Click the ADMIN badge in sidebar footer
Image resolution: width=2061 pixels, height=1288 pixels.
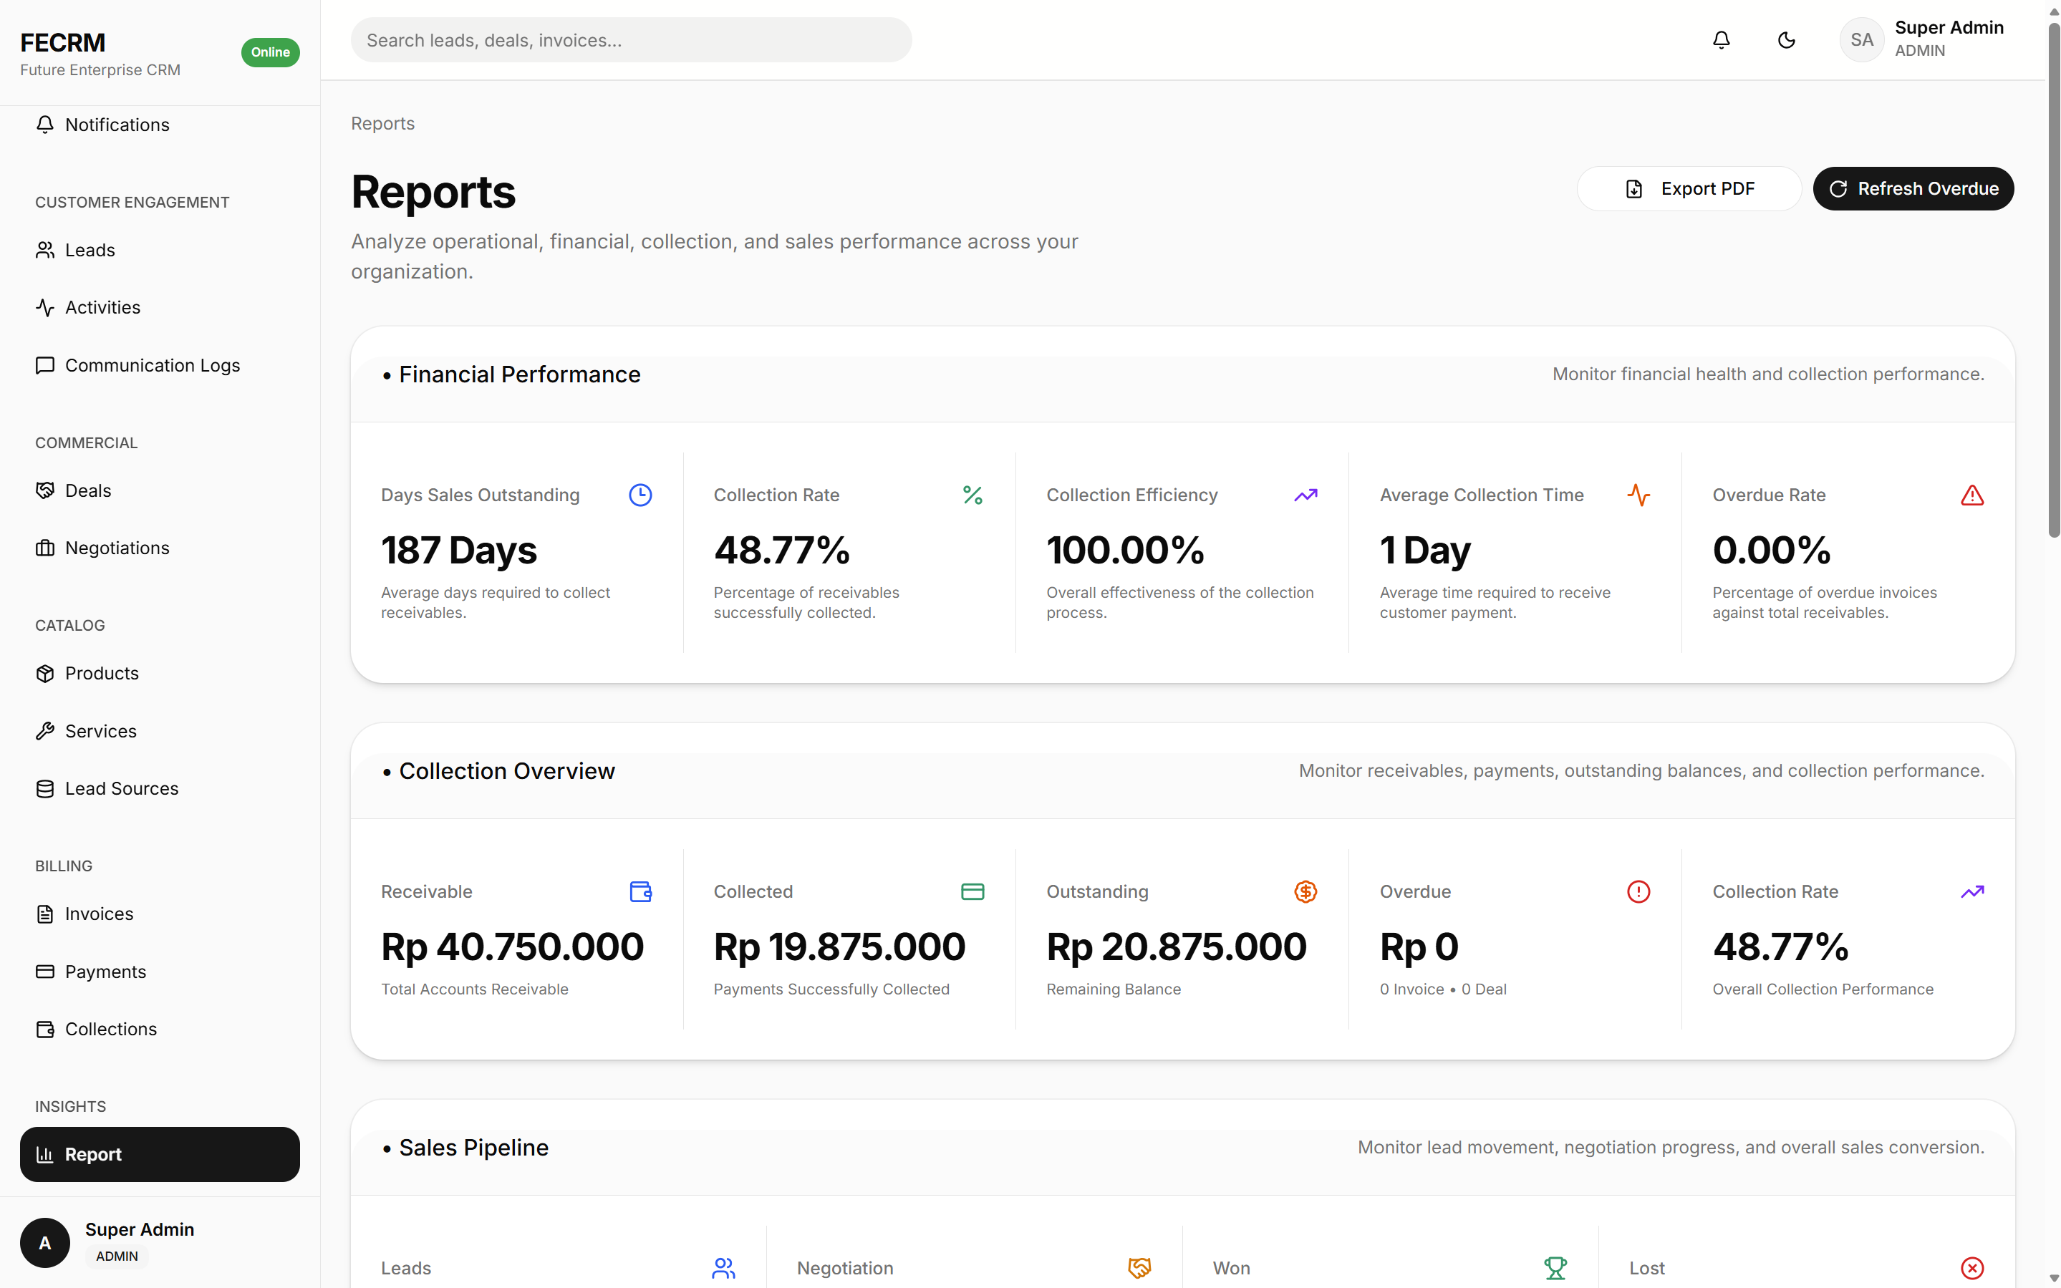117,1256
